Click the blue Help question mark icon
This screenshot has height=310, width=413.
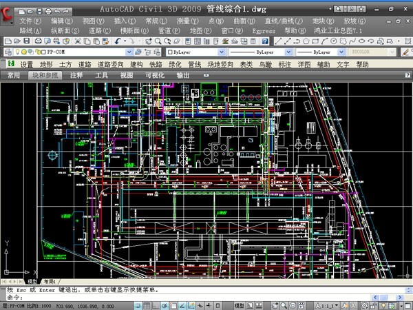pyautogui.click(x=265, y=41)
